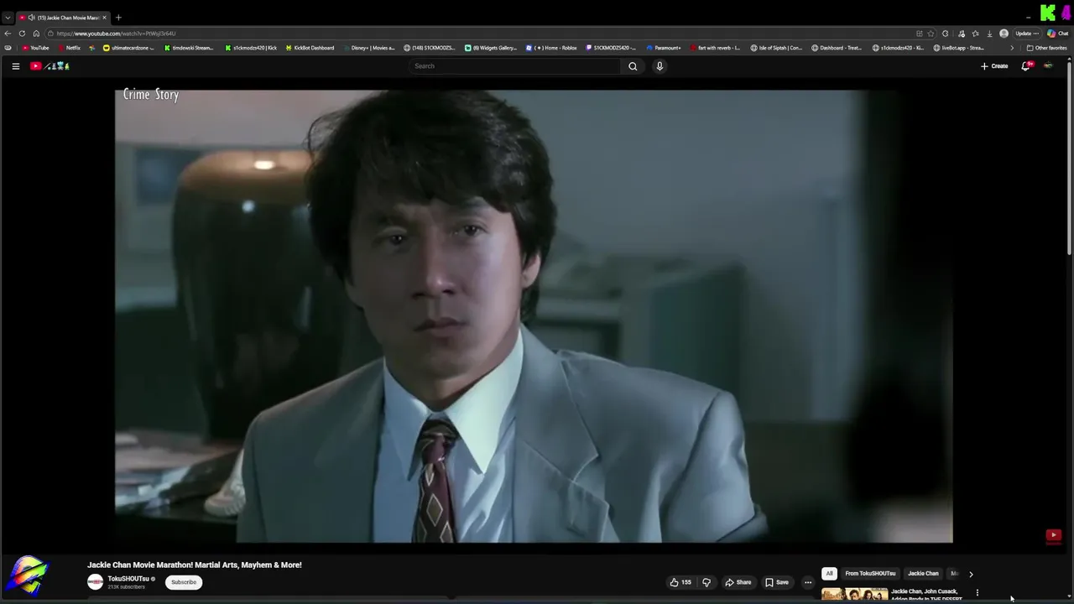Subscribe to TokuSHOUTsu channel
This screenshot has height=604, width=1074.
pyautogui.click(x=184, y=582)
